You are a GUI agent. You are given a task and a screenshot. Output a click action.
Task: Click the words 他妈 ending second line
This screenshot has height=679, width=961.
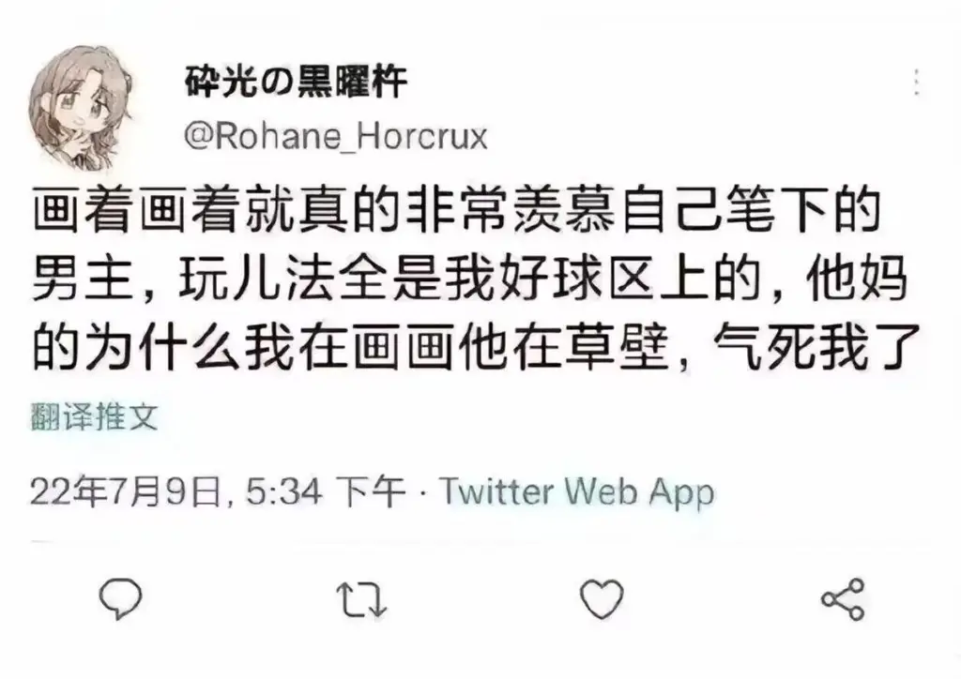point(857,279)
